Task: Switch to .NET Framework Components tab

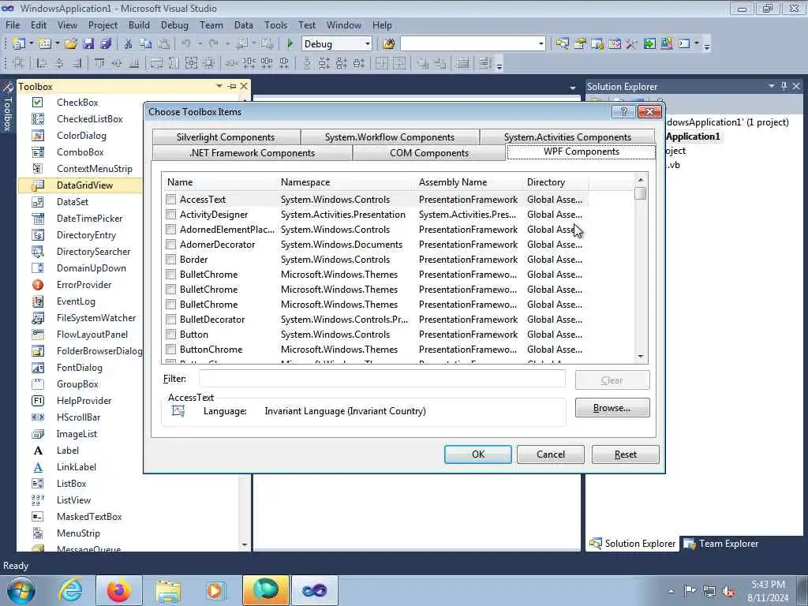Action: [x=252, y=153]
